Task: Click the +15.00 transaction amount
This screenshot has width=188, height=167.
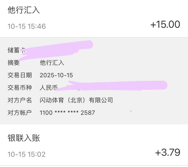Action: [x=165, y=25]
